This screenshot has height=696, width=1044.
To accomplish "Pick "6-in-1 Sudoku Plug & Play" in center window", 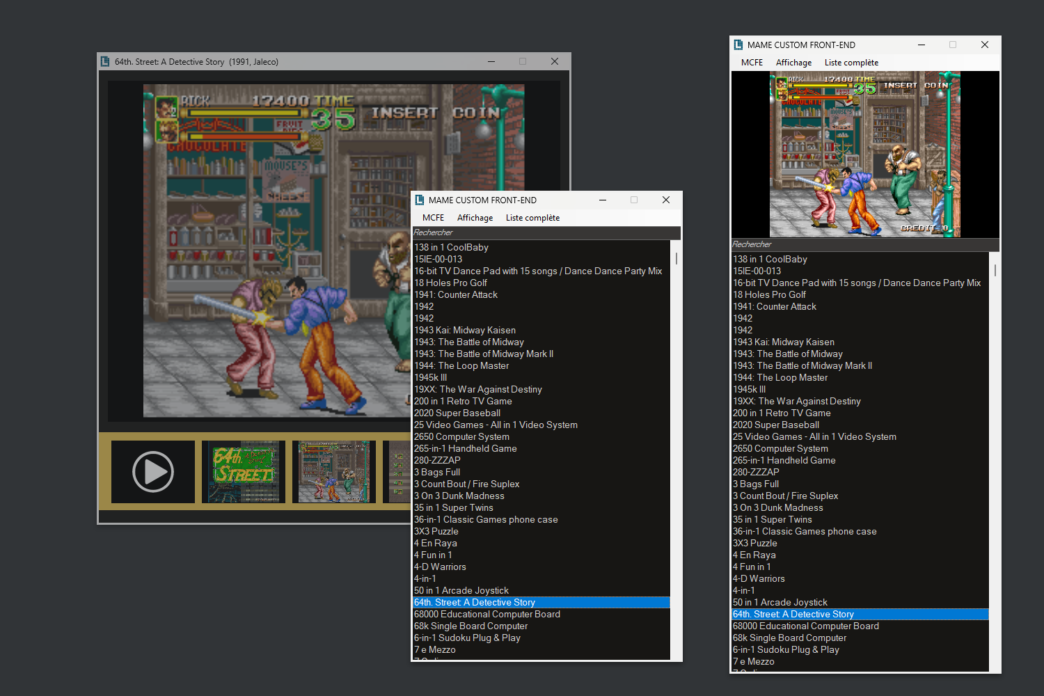I will pyautogui.click(x=541, y=638).
